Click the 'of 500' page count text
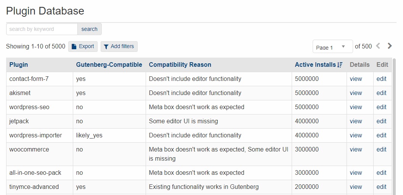403x195 pixels. (363, 46)
